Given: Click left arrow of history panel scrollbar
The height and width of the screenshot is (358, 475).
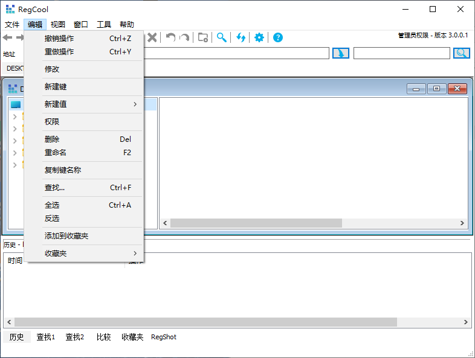Looking at the screenshot, I should [9, 322].
